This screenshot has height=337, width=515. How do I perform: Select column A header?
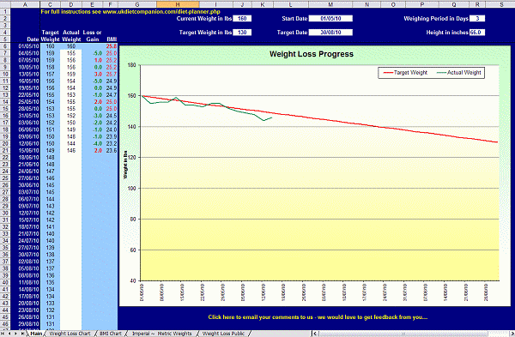[x=25, y=4]
